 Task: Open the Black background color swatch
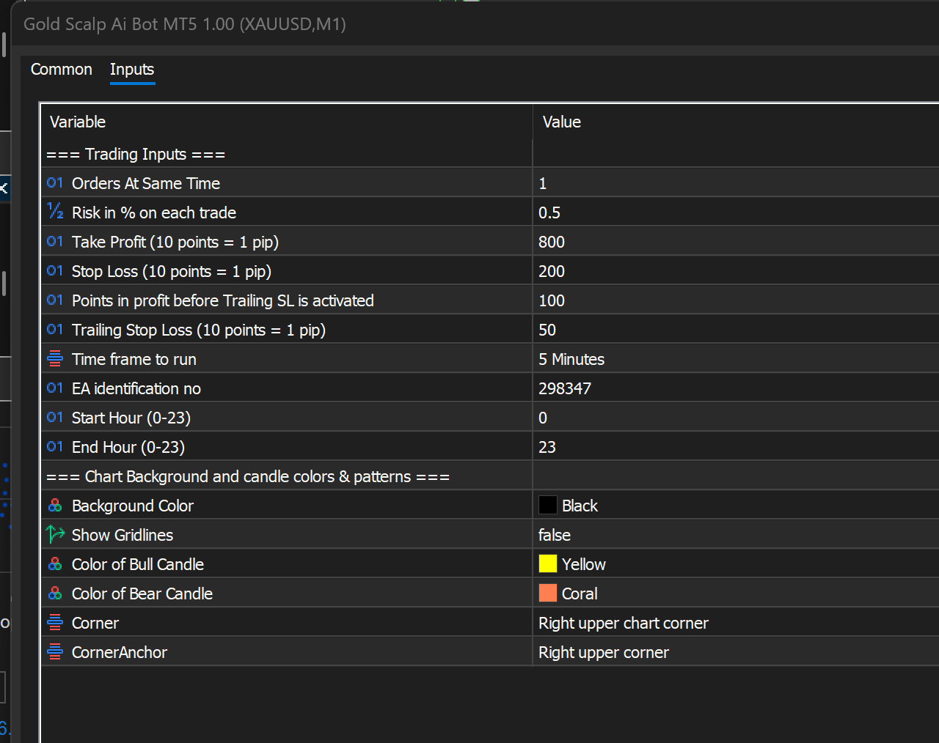click(548, 505)
